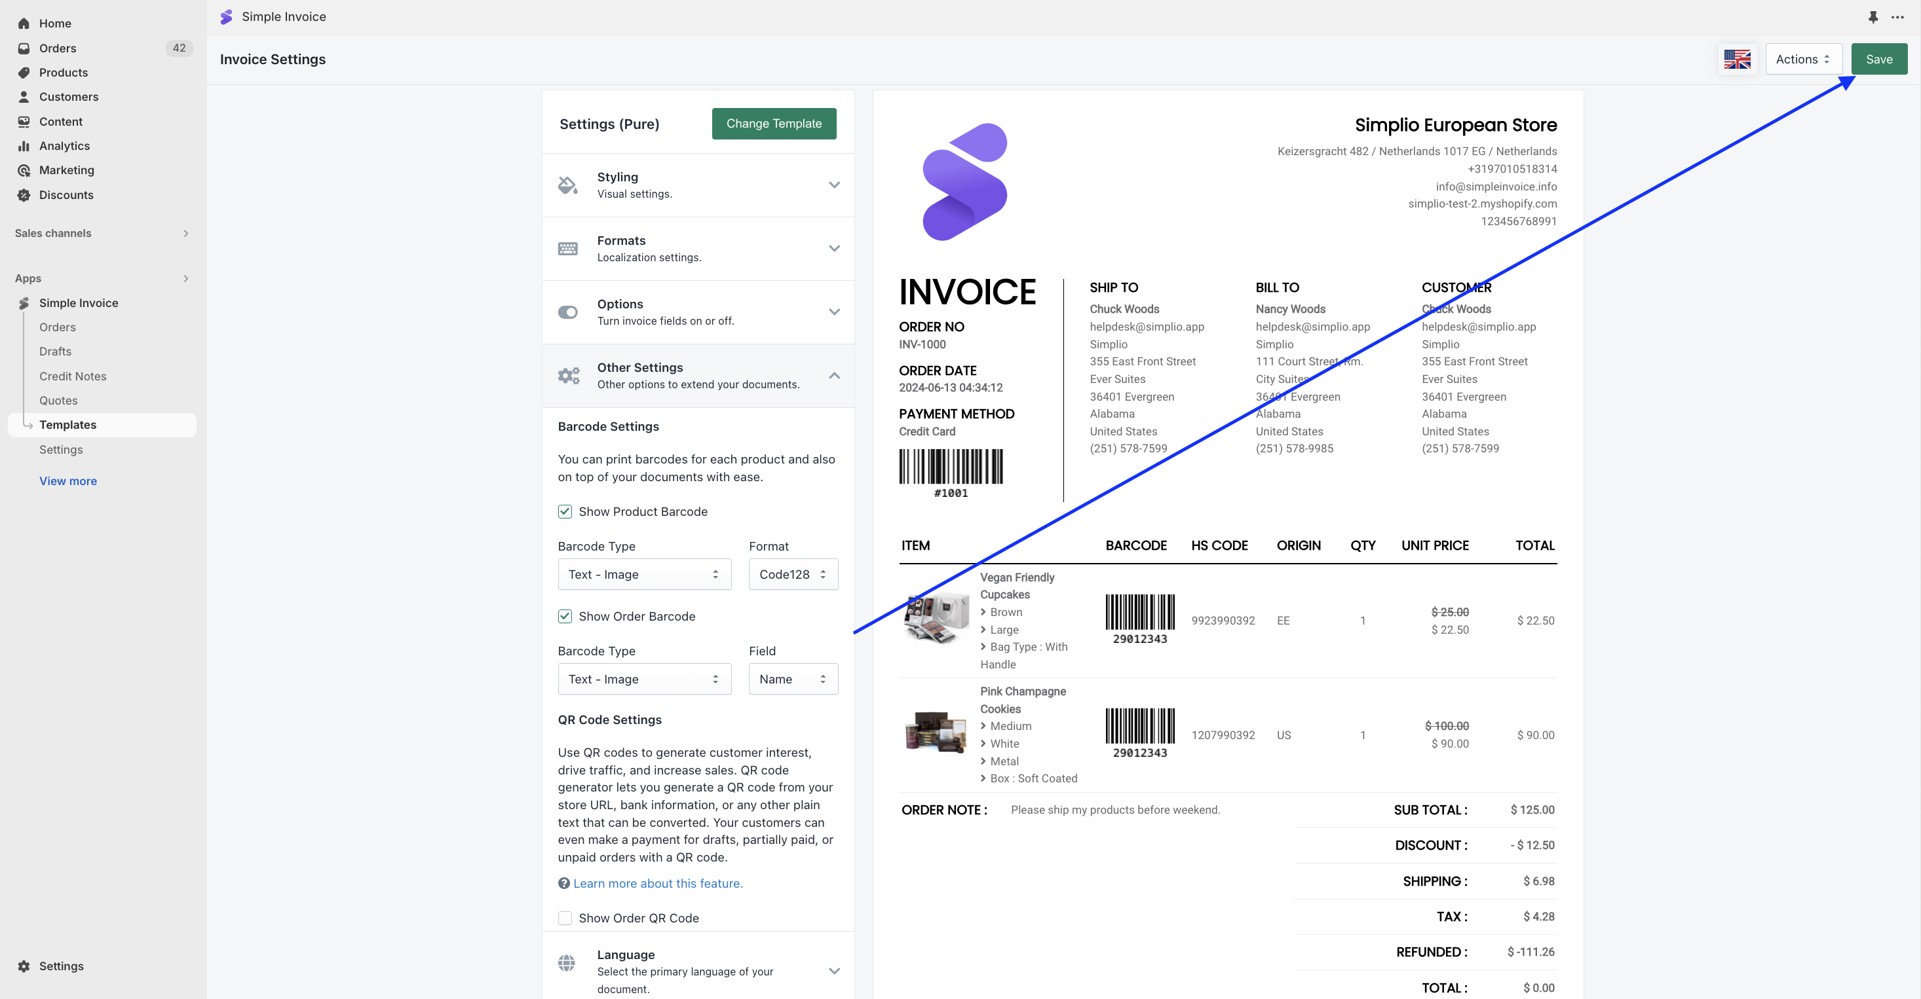Screen dimensions: 1921x999
Task: Open Learn more about this feature link
Action: 658,884
